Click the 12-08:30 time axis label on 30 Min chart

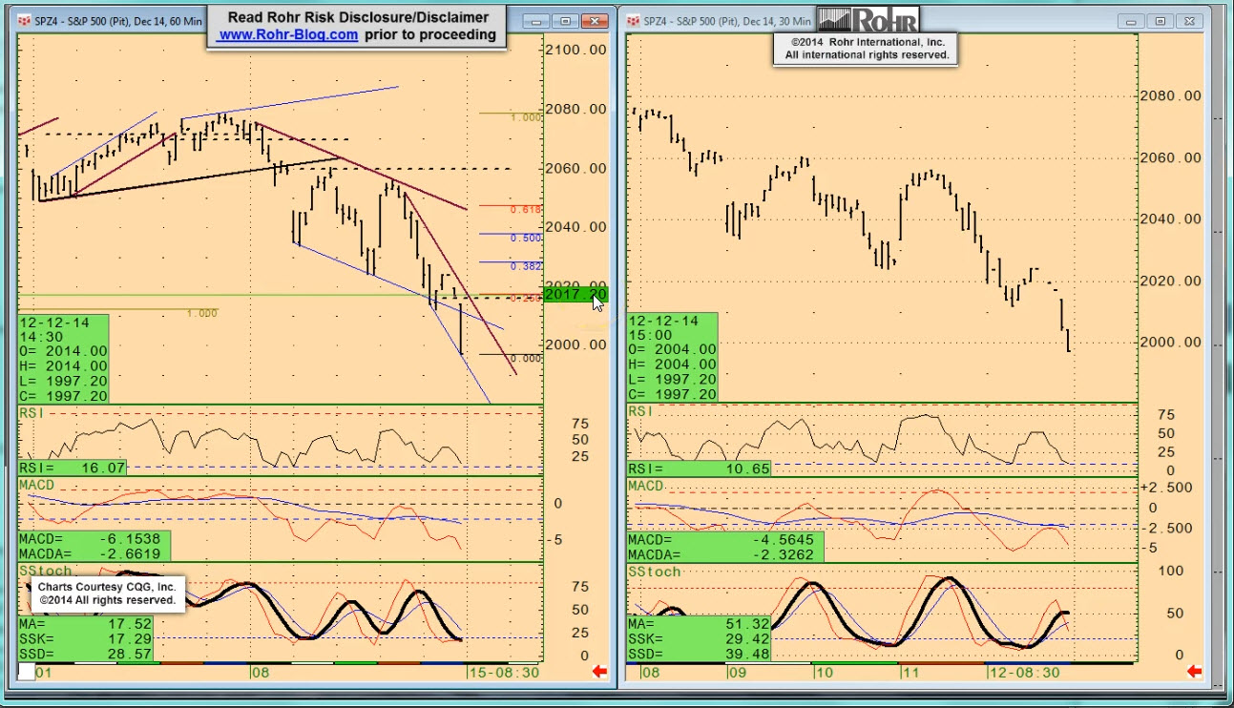(1023, 672)
